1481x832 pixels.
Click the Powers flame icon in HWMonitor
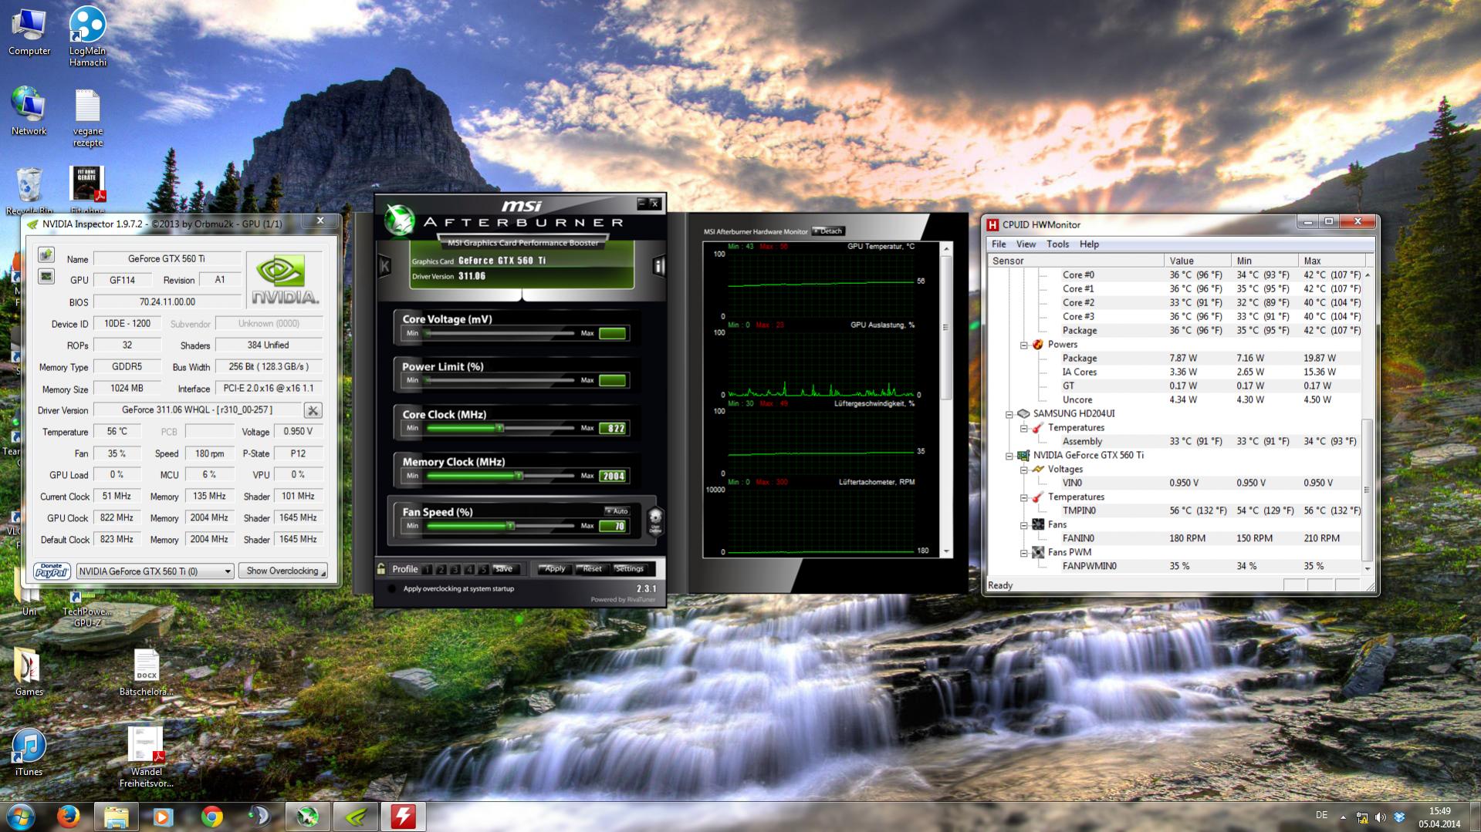tap(1038, 345)
